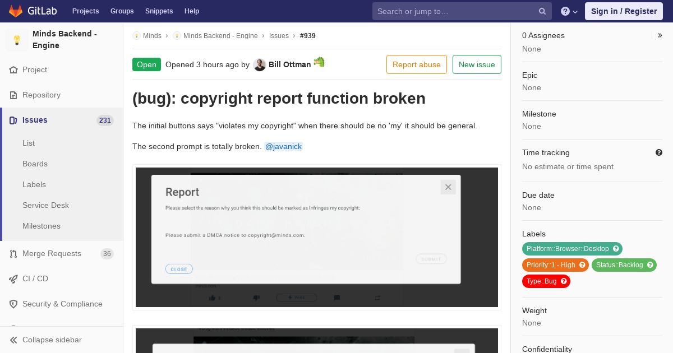Click the search magnifier icon
Image resolution: width=673 pixels, height=353 pixels.
click(x=542, y=11)
